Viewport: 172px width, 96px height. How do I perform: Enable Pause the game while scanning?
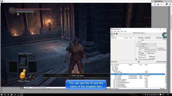tap(139, 60)
